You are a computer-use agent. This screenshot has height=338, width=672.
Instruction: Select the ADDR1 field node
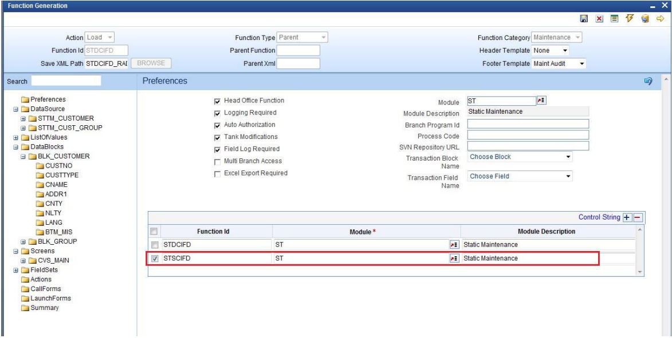point(52,194)
